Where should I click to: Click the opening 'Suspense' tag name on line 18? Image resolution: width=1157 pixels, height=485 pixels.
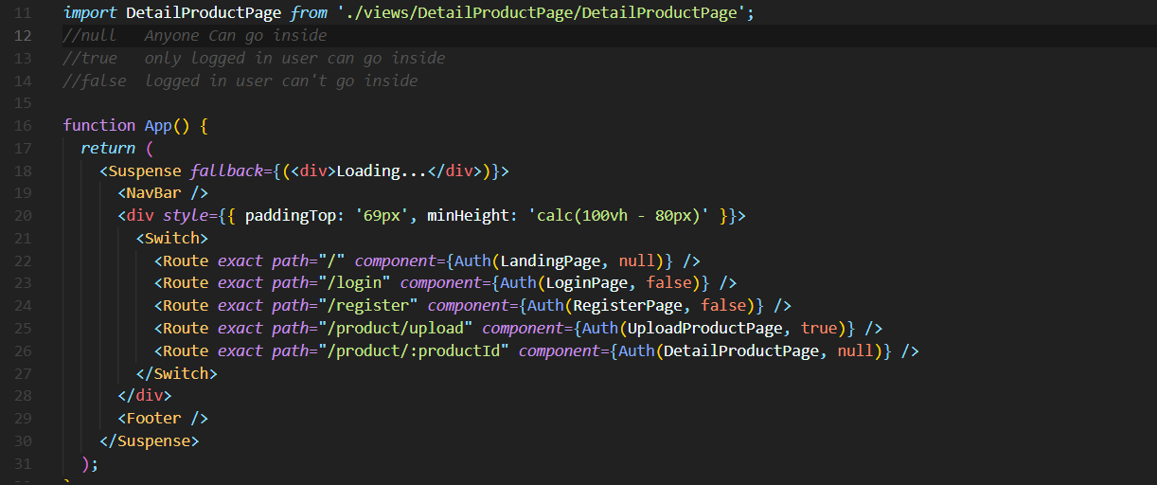tap(145, 171)
